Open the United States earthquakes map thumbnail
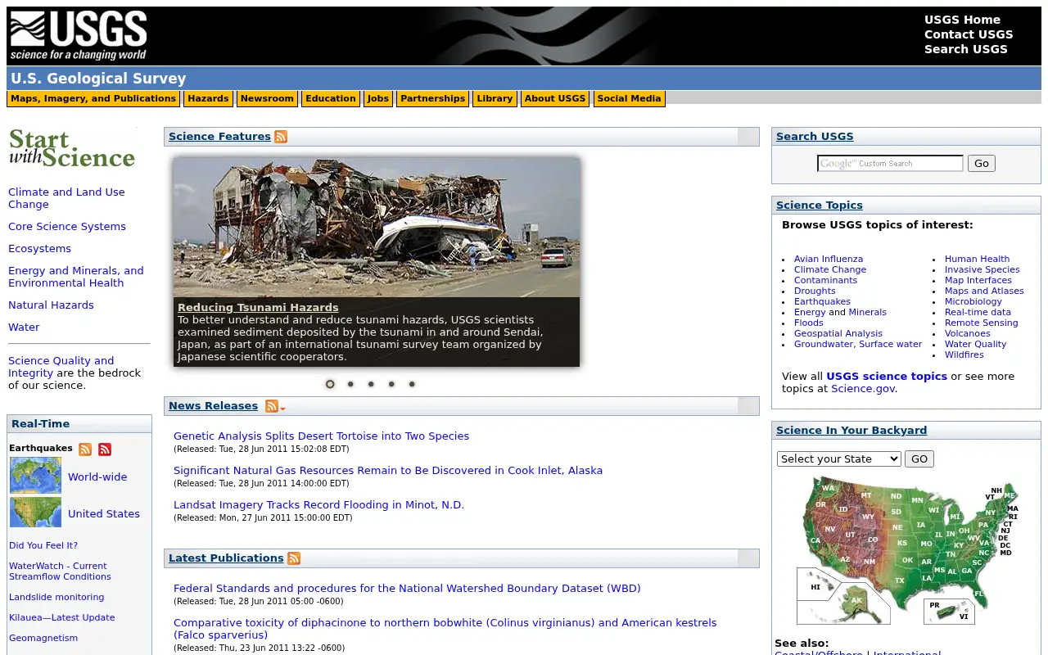This screenshot has height=655, width=1048. click(35, 513)
